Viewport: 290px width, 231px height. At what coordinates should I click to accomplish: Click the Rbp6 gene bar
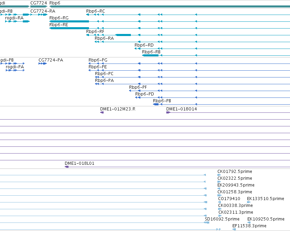[x=170, y=6]
